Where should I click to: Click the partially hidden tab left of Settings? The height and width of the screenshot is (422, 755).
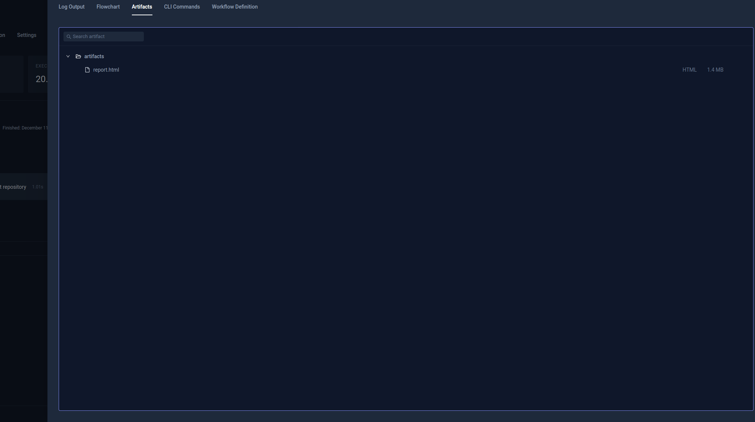pyautogui.click(x=2, y=35)
